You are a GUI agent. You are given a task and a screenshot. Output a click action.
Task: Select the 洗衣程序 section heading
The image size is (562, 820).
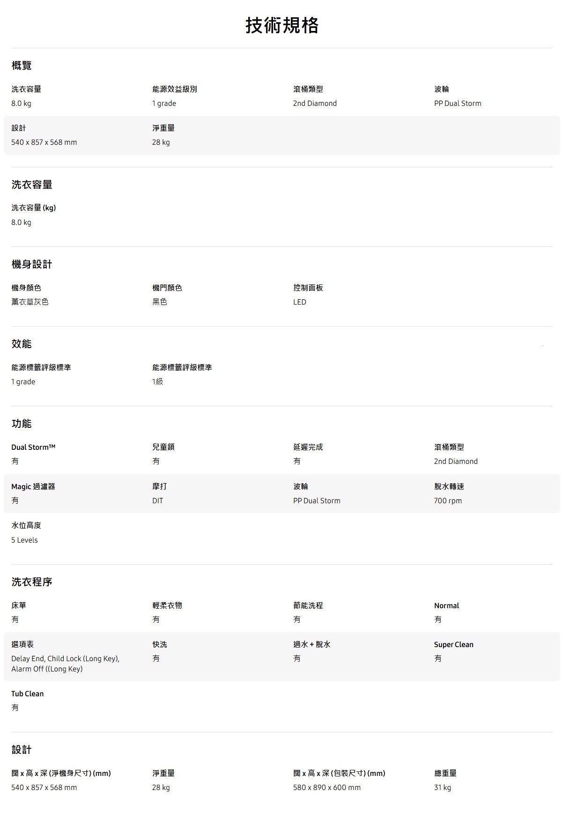32,582
